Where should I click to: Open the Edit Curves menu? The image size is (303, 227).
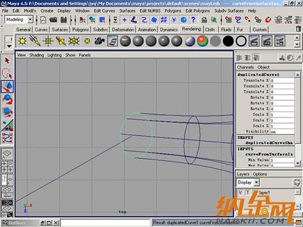click(x=105, y=11)
